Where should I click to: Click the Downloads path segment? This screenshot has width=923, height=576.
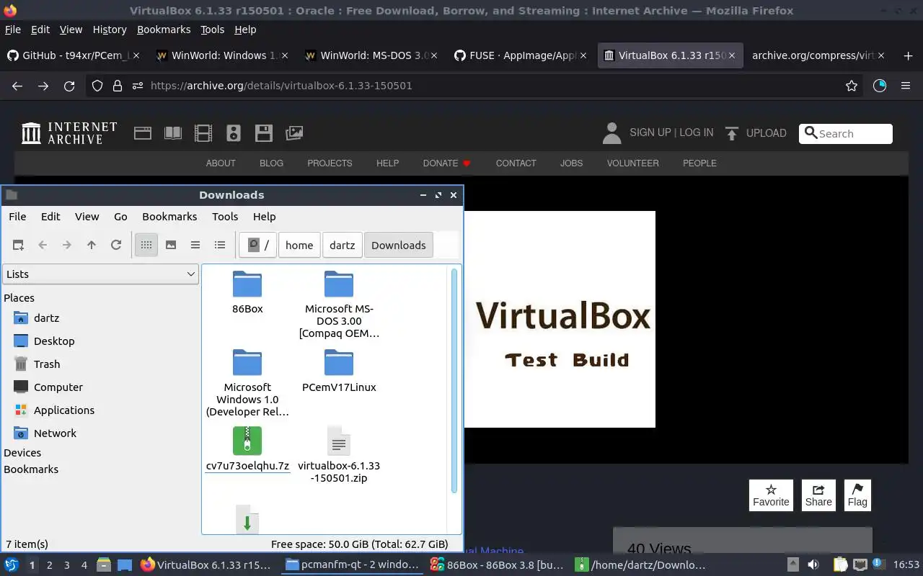click(x=399, y=245)
